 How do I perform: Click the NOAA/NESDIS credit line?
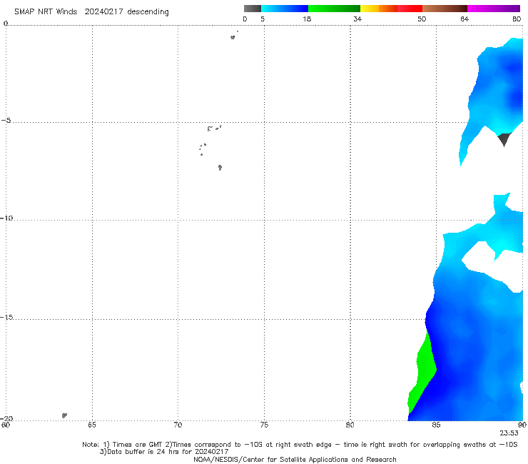pyautogui.click(x=295, y=459)
